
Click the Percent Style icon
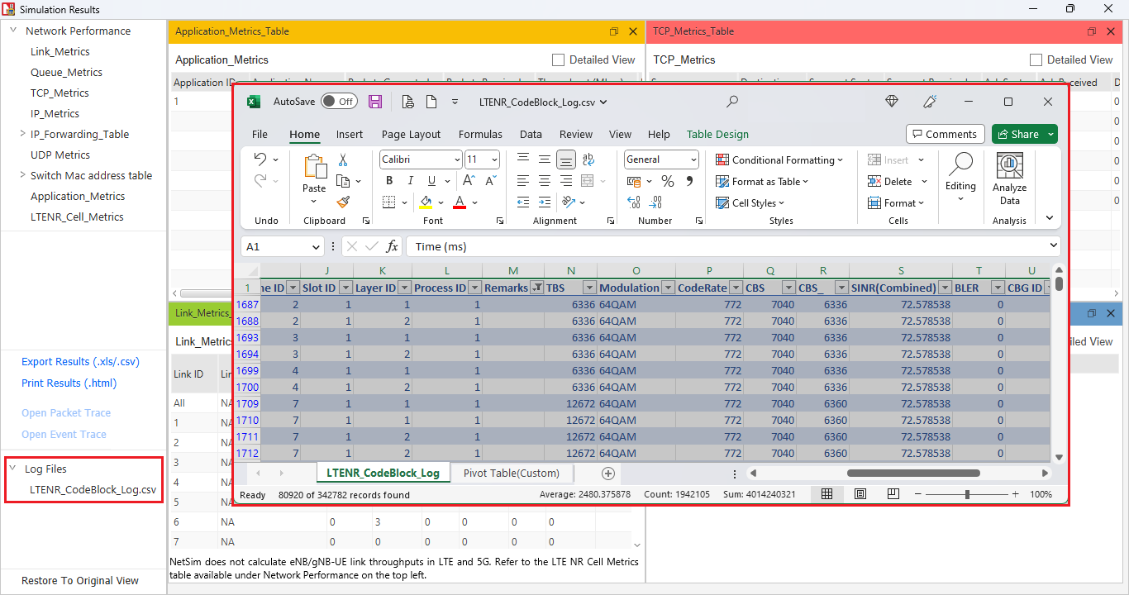pyautogui.click(x=668, y=181)
